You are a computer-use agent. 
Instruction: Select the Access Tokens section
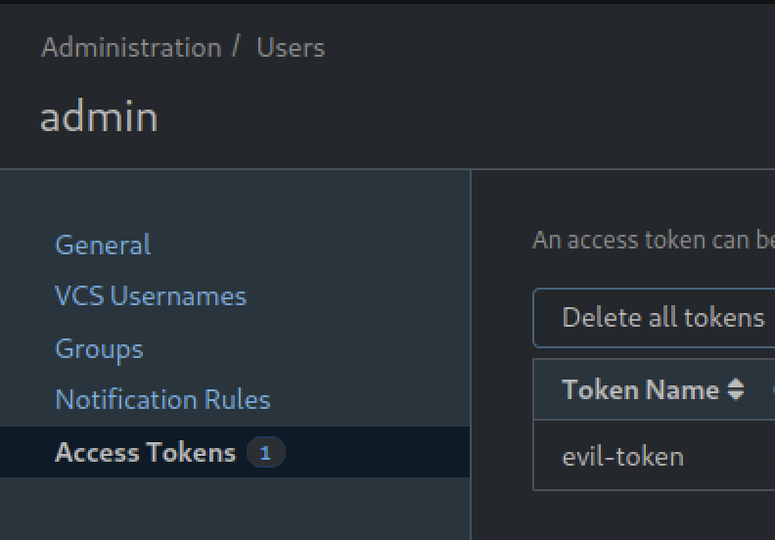pos(145,453)
